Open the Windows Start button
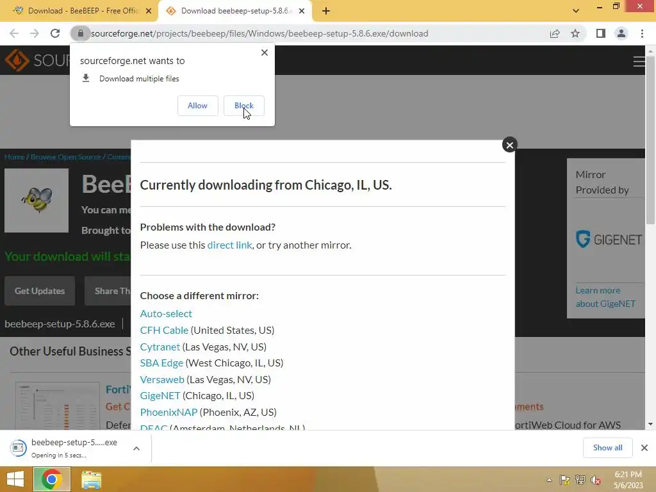 tap(16, 479)
